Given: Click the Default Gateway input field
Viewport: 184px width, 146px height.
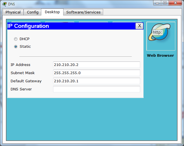Looking at the screenshot, I should tap(97, 81).
